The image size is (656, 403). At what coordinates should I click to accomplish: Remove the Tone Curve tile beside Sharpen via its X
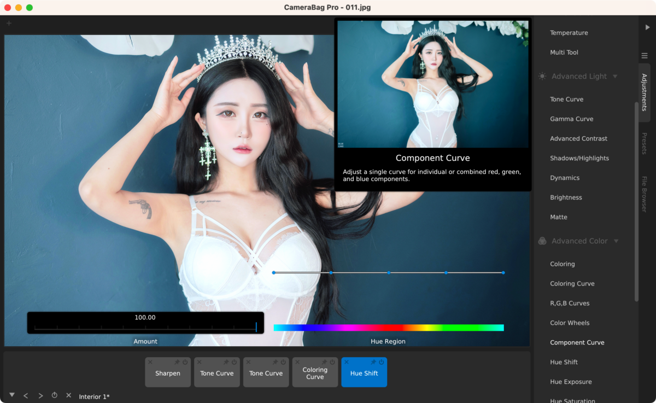[200, 362]
